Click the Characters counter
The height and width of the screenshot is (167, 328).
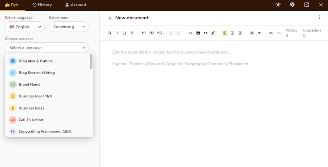(x=312, y=33)
